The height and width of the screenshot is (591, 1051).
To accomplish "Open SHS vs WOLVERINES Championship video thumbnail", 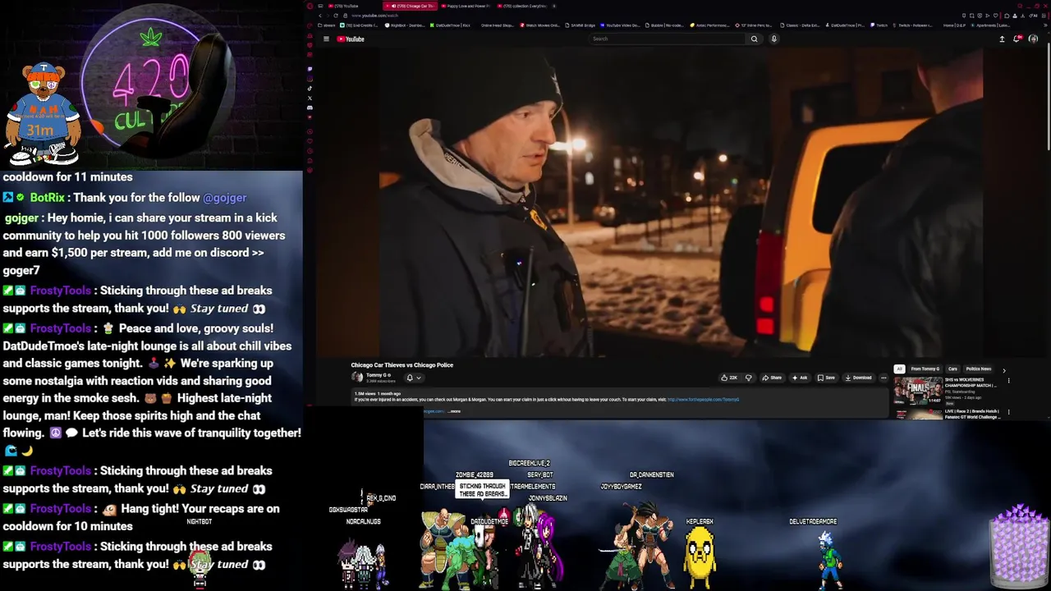I will point(918,391).
